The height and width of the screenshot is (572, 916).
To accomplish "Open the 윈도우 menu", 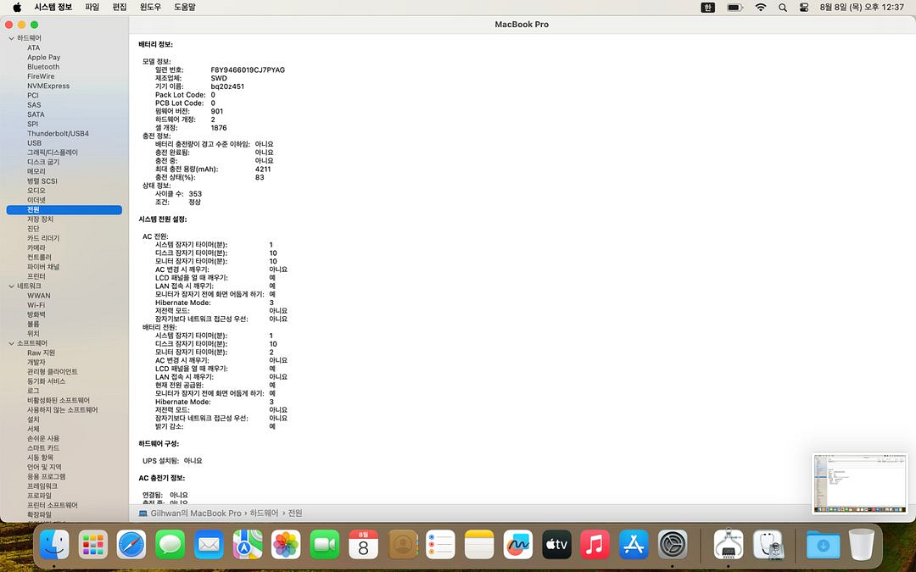I will click(x=150, y=8).
